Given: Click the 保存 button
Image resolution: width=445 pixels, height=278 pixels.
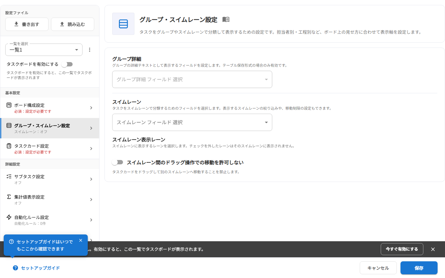Looking at the screenshot, I should click(419, 268).
